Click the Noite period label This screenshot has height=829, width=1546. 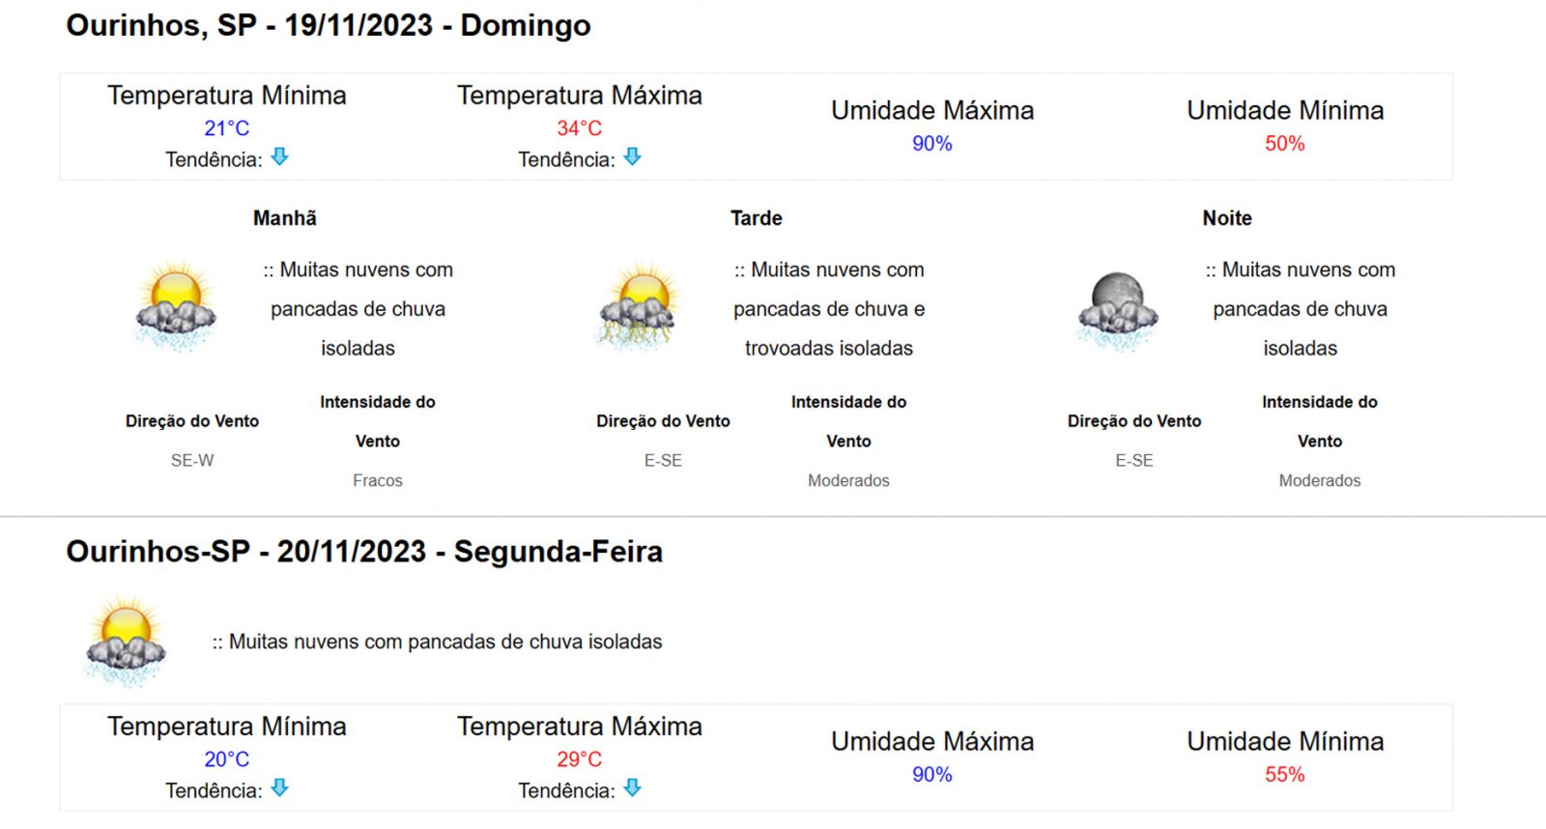[1227, 218]
